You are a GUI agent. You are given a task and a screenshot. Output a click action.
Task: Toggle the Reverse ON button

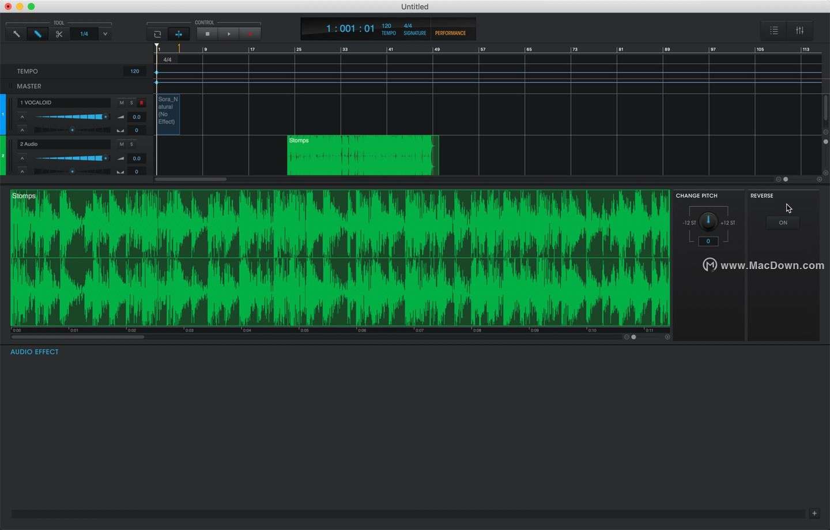[x=783, y=223]
